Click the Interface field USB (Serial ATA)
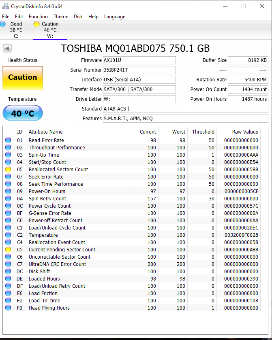The image size is (272, 340). tap(139, 80)
